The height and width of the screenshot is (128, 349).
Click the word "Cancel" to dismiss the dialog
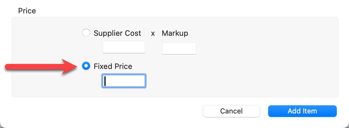232,111
